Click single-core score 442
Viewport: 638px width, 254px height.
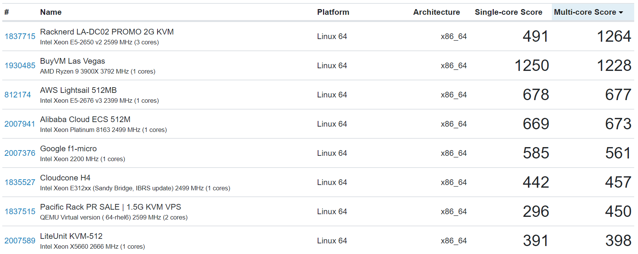point(536,182)
